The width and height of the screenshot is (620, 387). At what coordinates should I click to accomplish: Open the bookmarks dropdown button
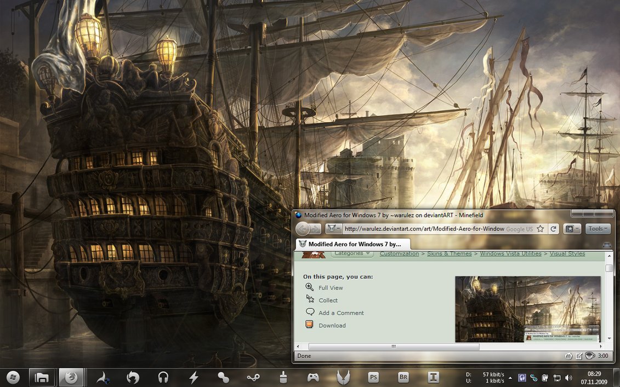[x=572, y=229]
